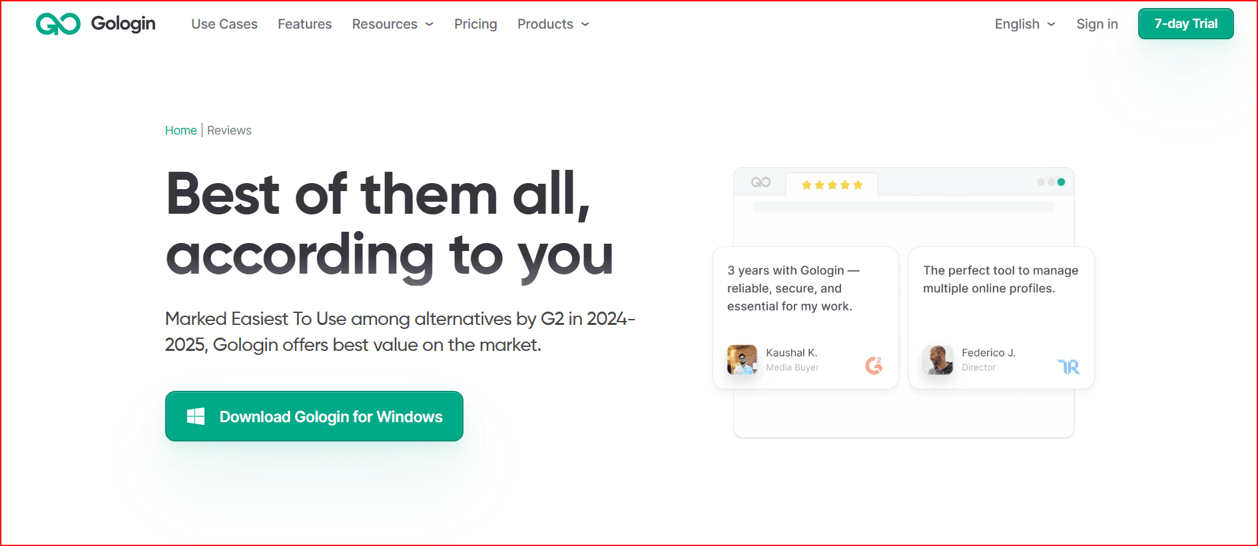1258x546 pixels.
Task: Click the TrustRadius logo on Federico's review
Action: tap(1068, 366)
